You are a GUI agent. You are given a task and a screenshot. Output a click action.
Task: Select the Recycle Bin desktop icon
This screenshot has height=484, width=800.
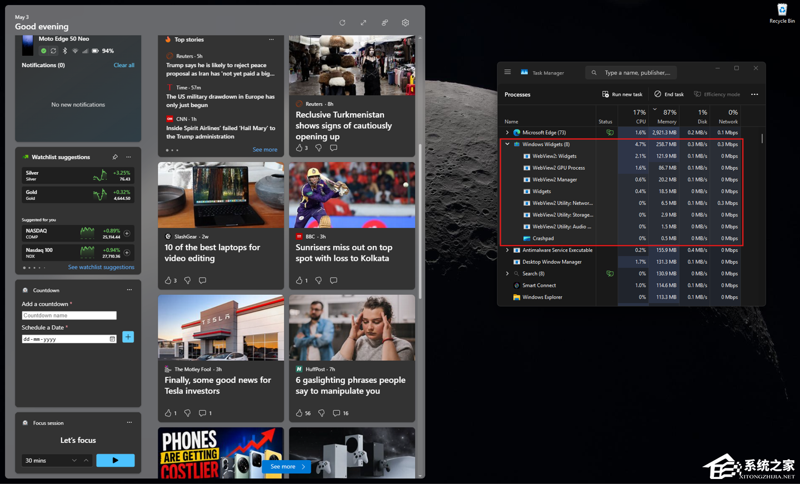(x=782, y=13)
